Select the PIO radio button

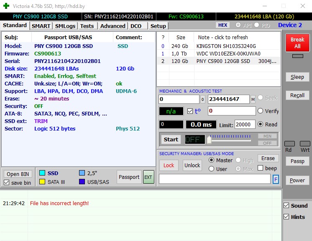pos(256,25)
